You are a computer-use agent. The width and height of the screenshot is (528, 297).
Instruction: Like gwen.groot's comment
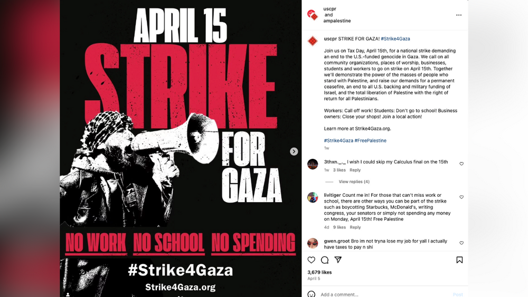pyautogui.click(x=461, y=243)
